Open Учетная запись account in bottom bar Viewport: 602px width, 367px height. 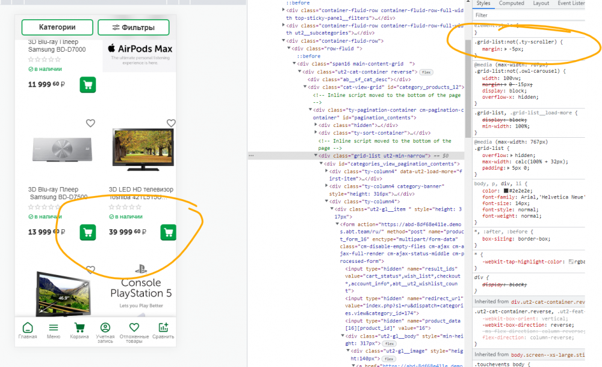(105, 330)
